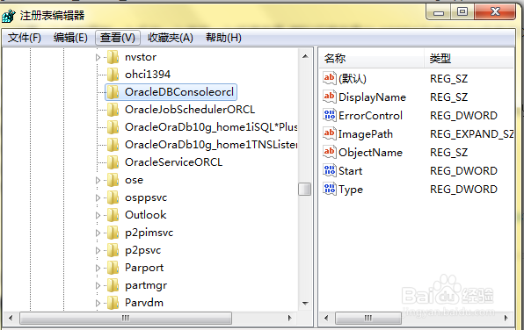
Task: Click the binary icon of Type value
Action: 330,190
